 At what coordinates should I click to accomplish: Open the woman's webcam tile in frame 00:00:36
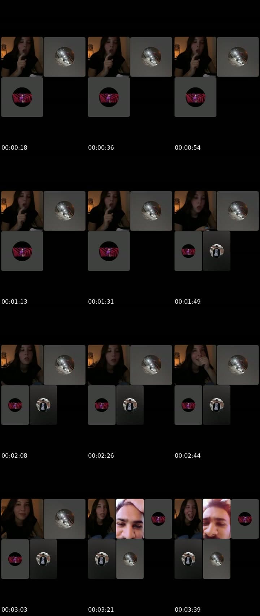[109, 57]
